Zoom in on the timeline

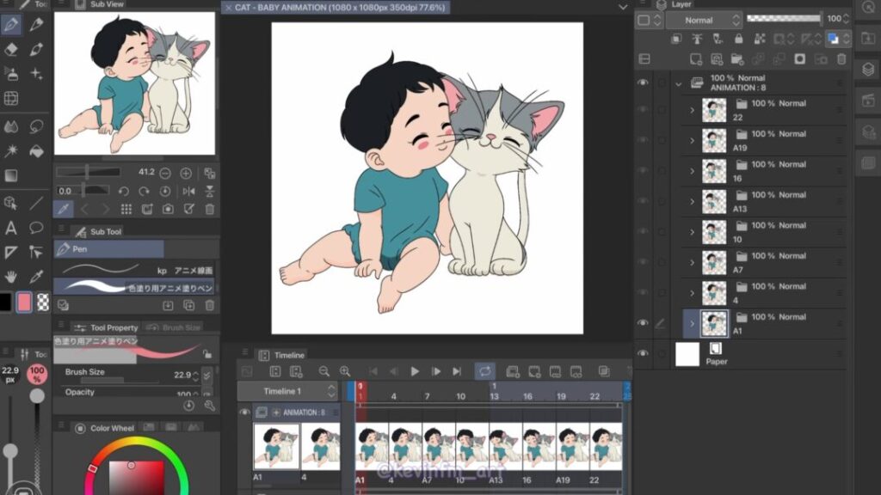click(345, 371)
